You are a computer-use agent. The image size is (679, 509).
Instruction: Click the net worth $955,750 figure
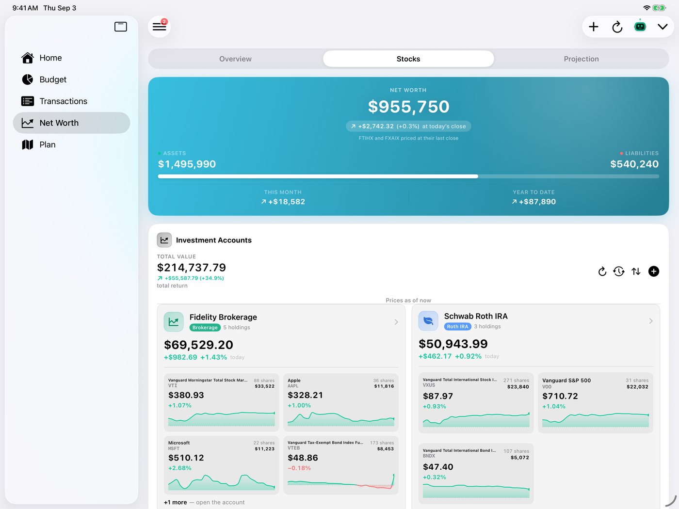click(408, 107)
